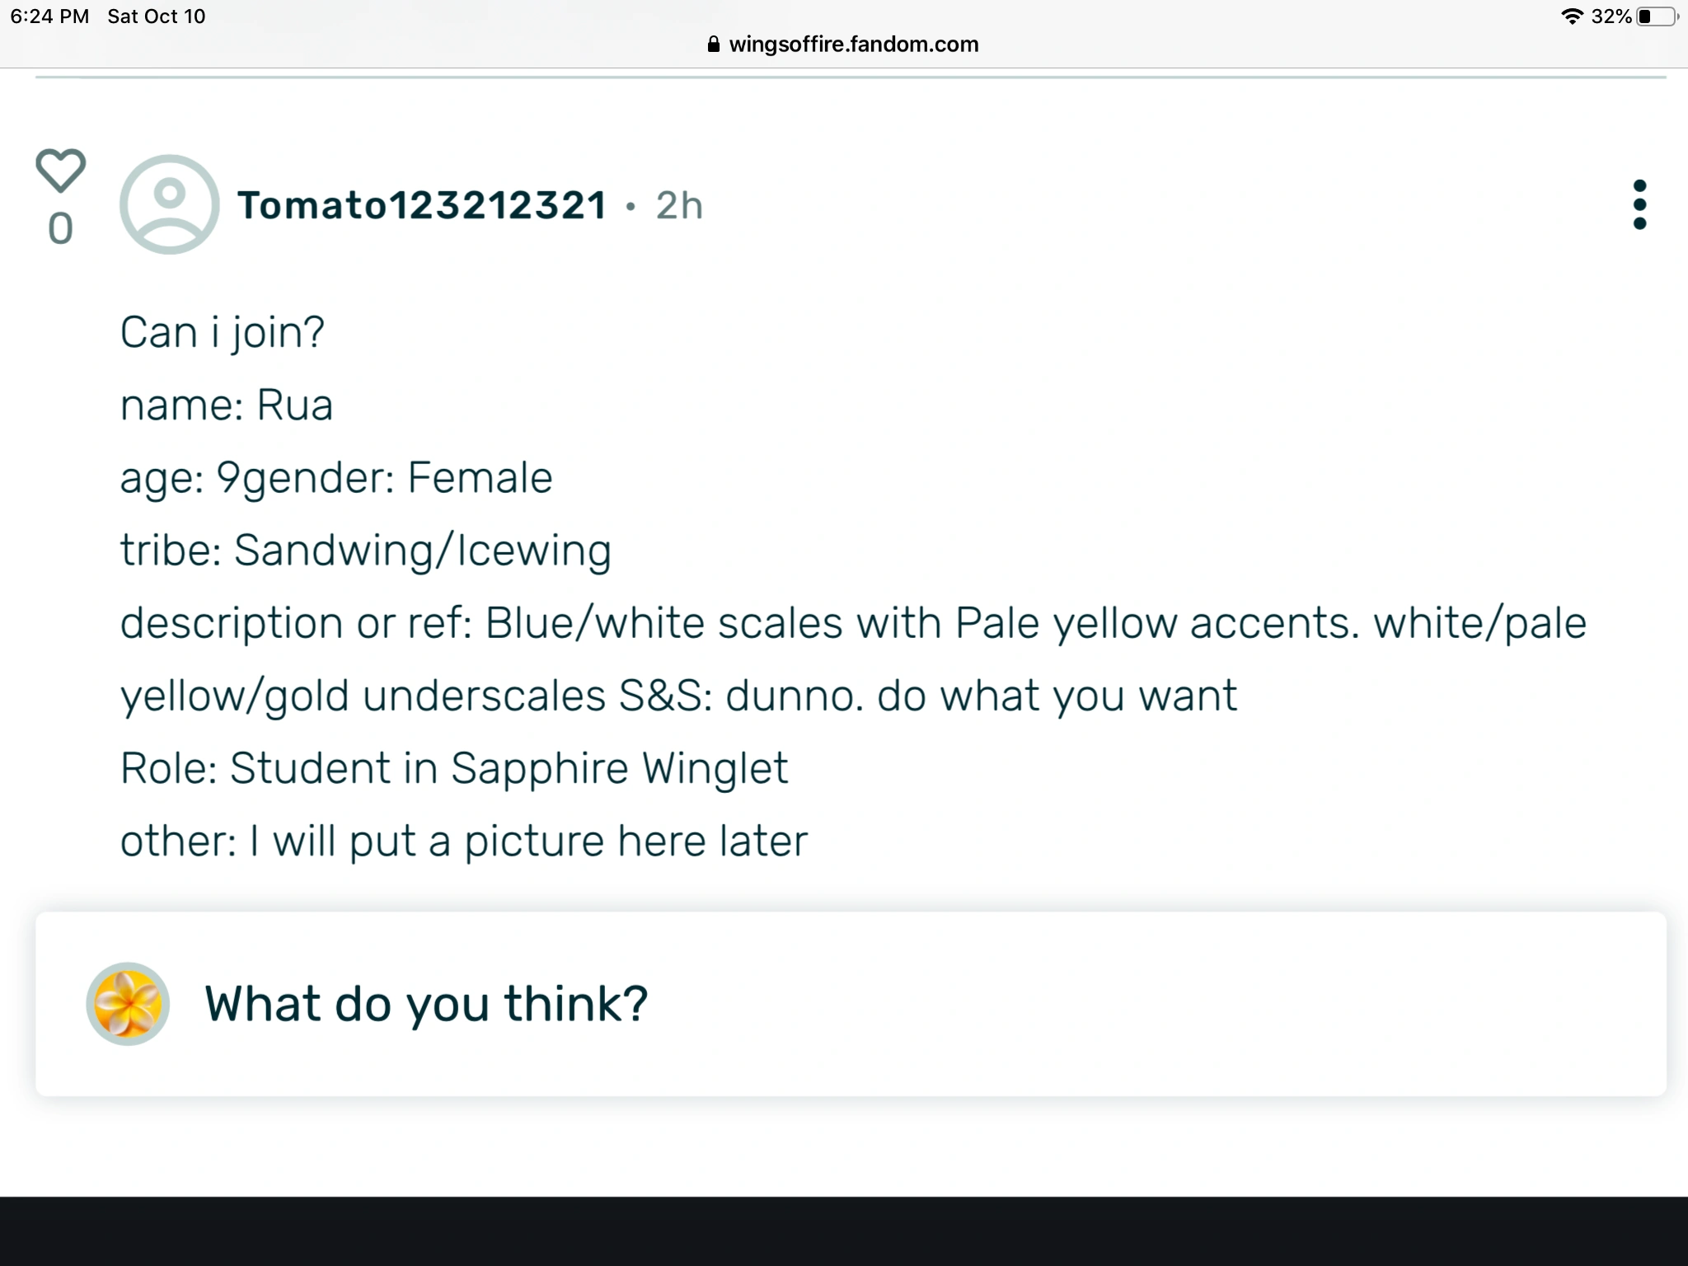The height and width of the screenshot is (1266, 1688).
Task: Click the "name: Rua" line
Action: pos(227,406)
